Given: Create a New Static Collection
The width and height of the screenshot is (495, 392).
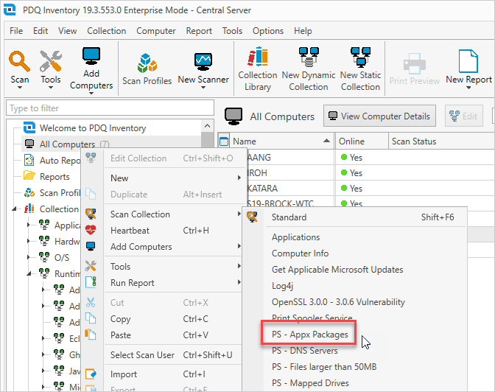Looking at the screenshot, I should (x=360, y=69).
